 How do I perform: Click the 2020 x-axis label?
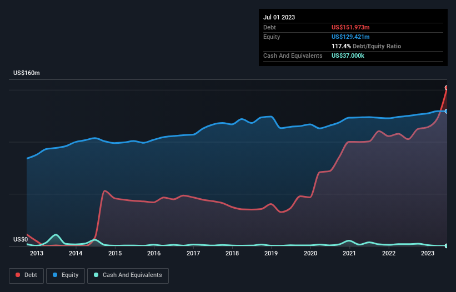[310, 253]
